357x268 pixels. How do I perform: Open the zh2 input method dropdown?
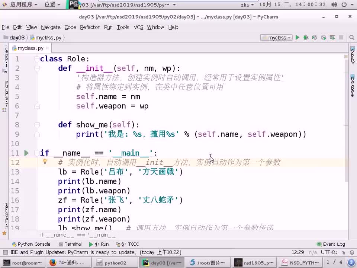click(x=247, y=5)
